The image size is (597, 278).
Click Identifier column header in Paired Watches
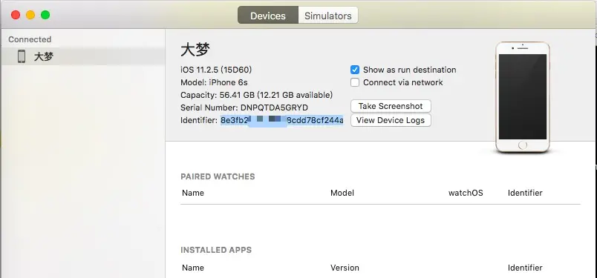coord(525,193)
